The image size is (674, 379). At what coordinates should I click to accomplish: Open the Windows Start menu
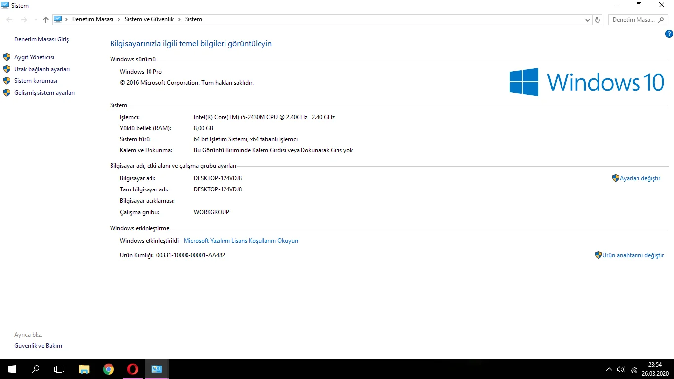click(x=11, y=369)
